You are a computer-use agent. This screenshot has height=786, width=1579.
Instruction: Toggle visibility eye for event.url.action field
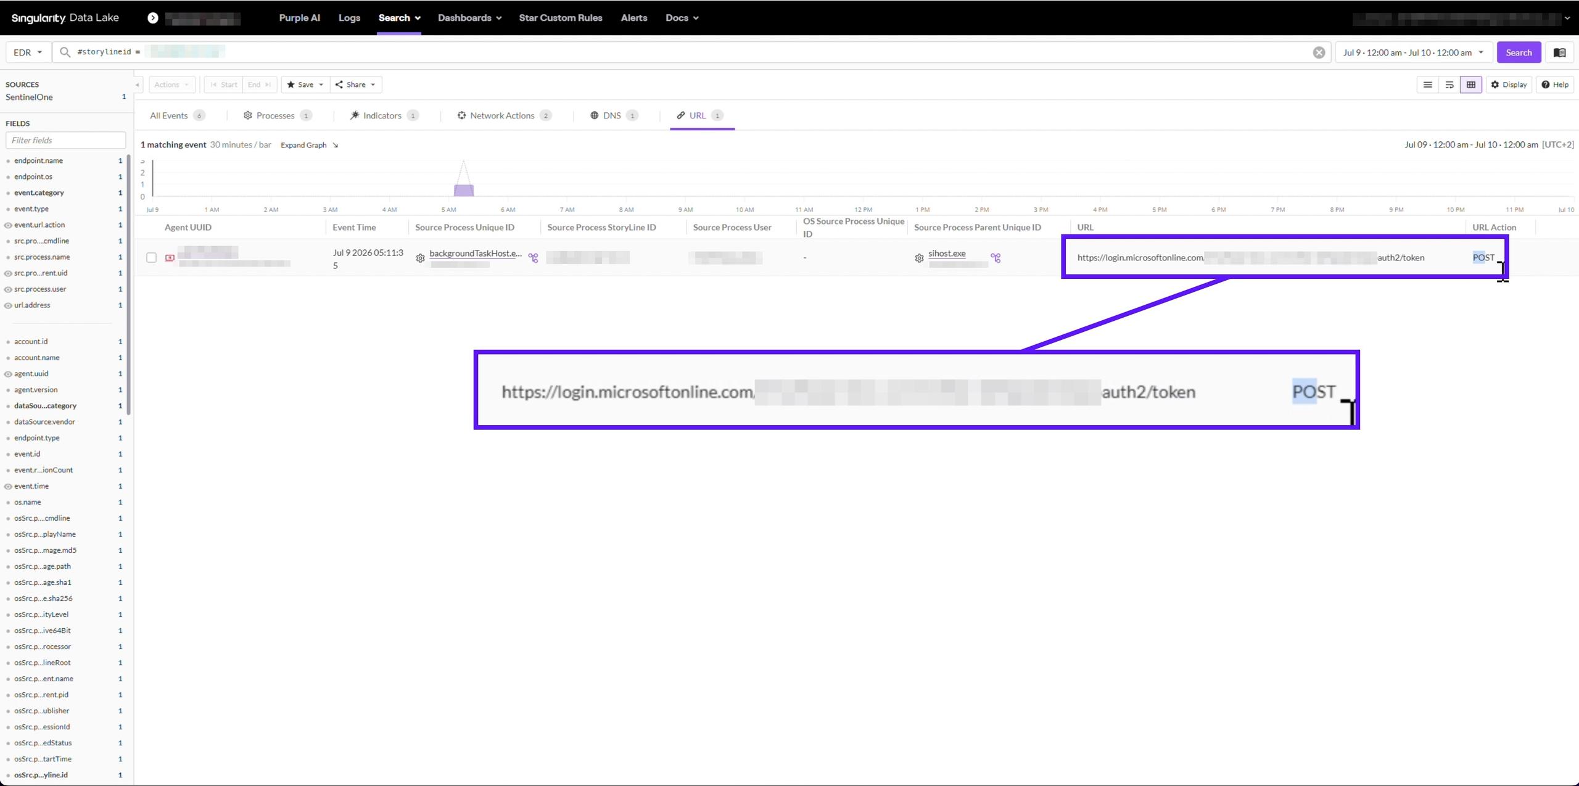(8, 225)
